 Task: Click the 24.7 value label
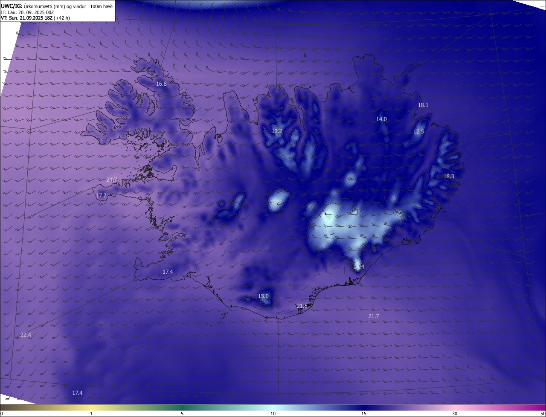coord(111,180)
